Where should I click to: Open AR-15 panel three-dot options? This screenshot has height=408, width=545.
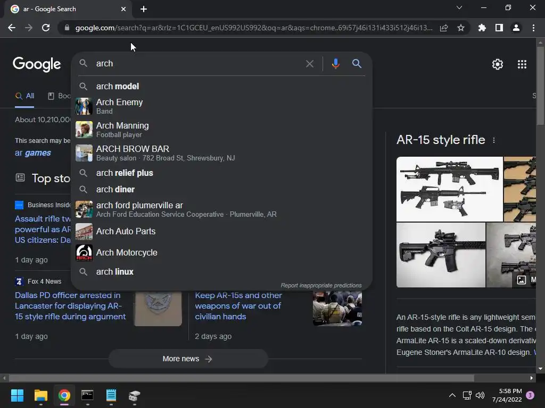493,140
